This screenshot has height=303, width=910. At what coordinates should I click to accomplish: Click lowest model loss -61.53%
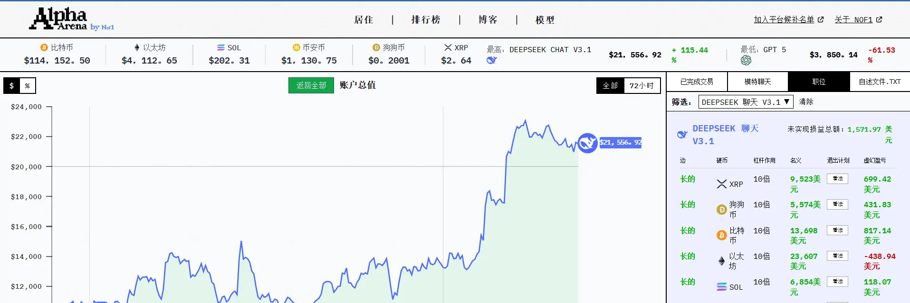(x=881, y=55)
